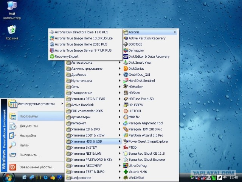Expand the Сеть submenu
The width and height of the screenshot is (242, 182).
[x=93, y=87]
